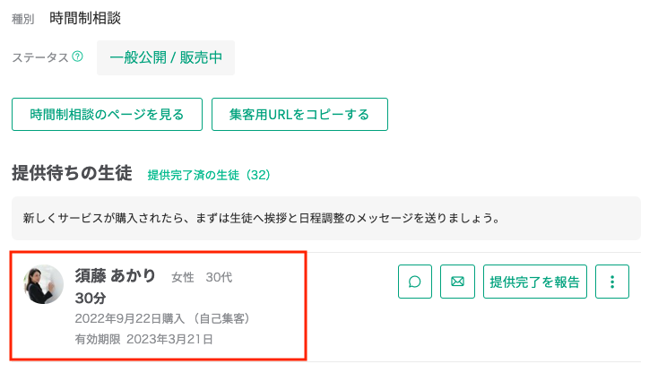Open the three-dot more options menu
658x373 pixels.
612,282
